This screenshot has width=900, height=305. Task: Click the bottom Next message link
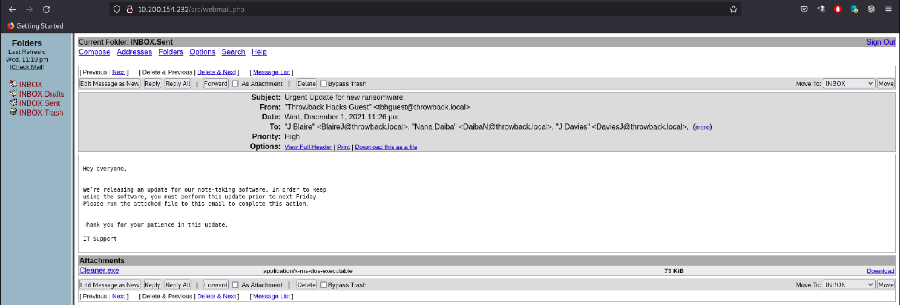pos(119,296)
